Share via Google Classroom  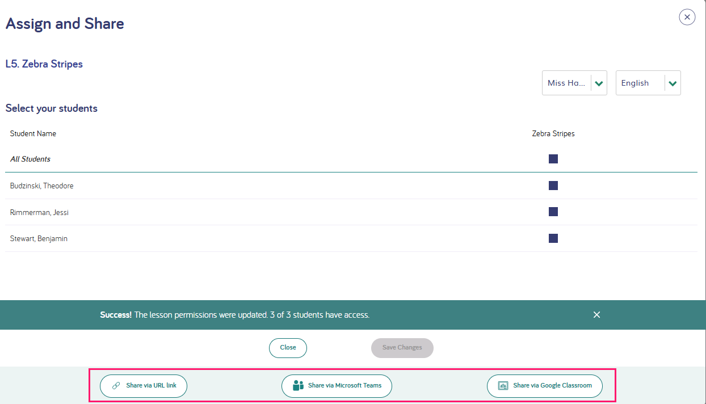pos(545,386)
